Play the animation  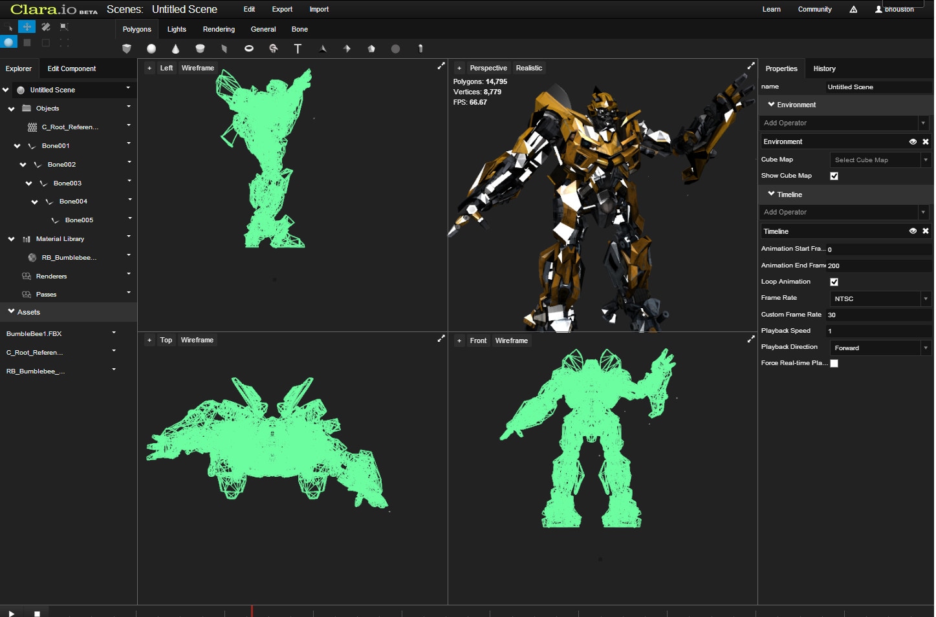pyautogui.click(x=11, y=613)
